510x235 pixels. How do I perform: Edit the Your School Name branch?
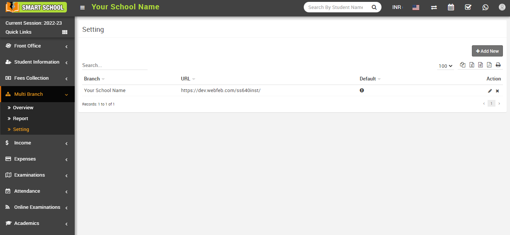490,91
